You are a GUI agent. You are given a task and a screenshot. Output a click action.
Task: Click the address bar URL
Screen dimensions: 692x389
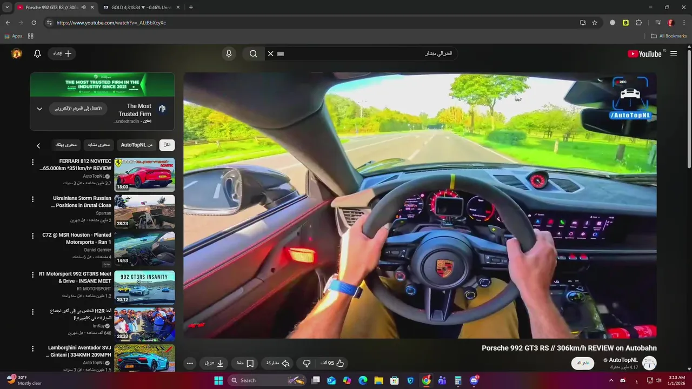tap(111, 23)
